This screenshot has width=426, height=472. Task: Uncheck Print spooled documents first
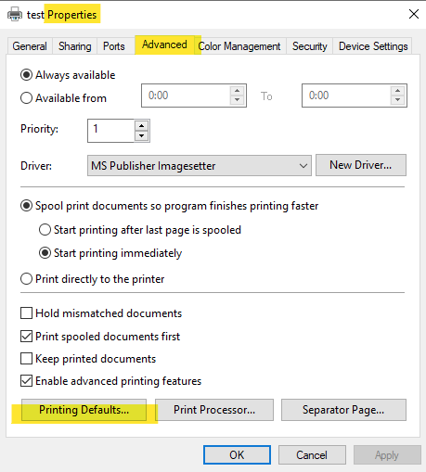pyautogui.click(x=26, y=336)
